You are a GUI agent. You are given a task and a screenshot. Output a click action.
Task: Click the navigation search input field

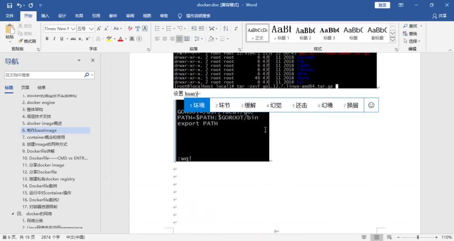pos(44,75)
